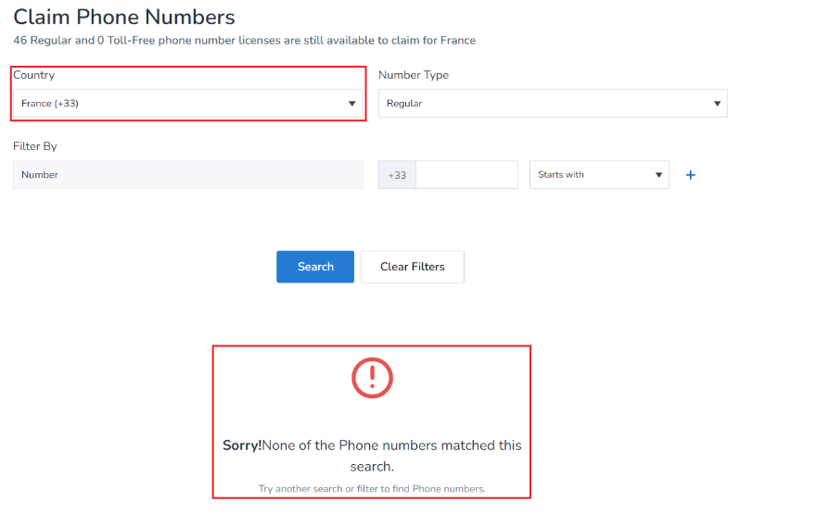Screen dimensions: 829x514
Task: Click the Number Type dropdown arrow
Action: click(717, 104)
